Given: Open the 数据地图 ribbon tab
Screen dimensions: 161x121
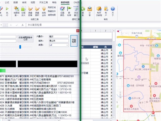Looking at the screenshot, I should (x=65, y=2).
